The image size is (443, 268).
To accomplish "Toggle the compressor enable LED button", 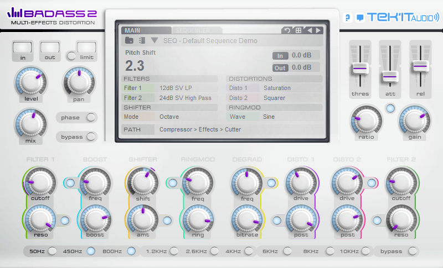I will click(x=390, y=108).
